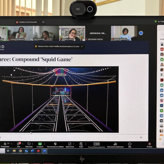Expand the arrow next to Reaccionar

click(32, 144)
